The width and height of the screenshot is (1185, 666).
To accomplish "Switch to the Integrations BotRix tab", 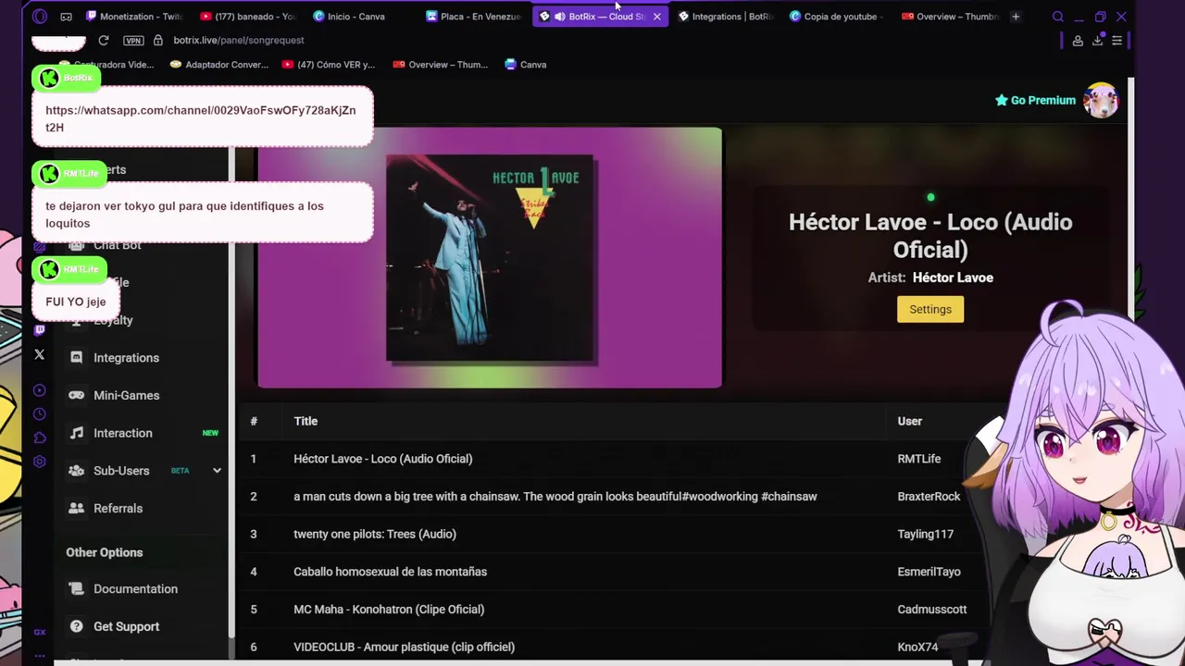I will click(x=726, y=17).
